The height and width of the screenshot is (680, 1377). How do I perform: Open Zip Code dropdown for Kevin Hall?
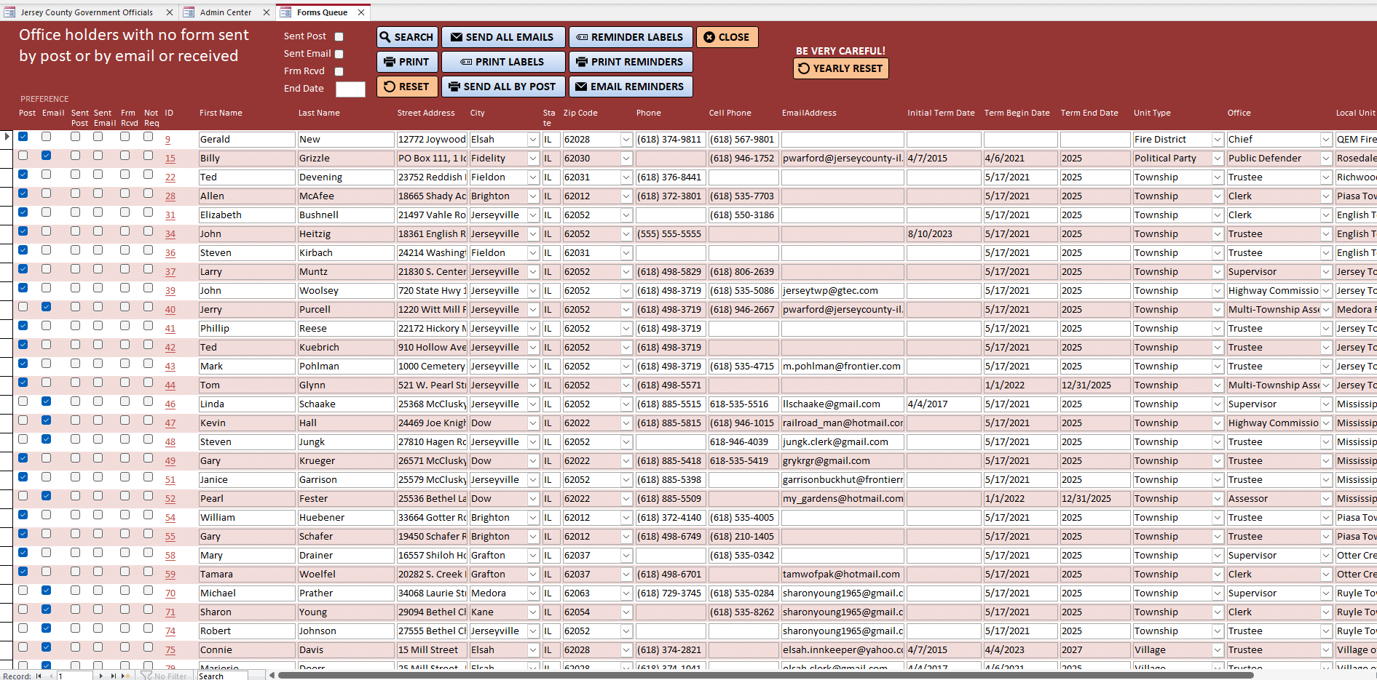[626, 423]
